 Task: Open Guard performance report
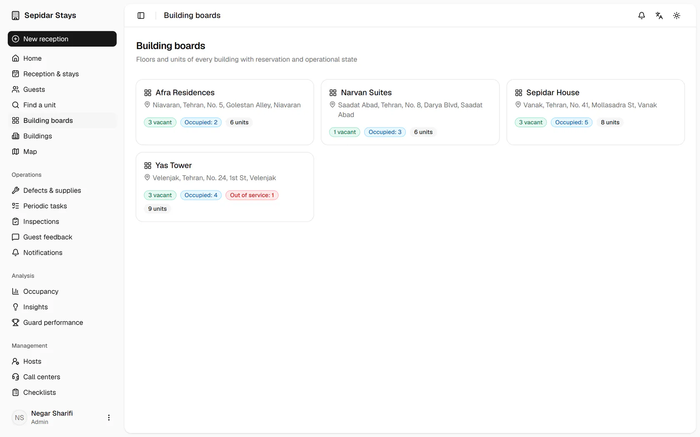(62, 323)
